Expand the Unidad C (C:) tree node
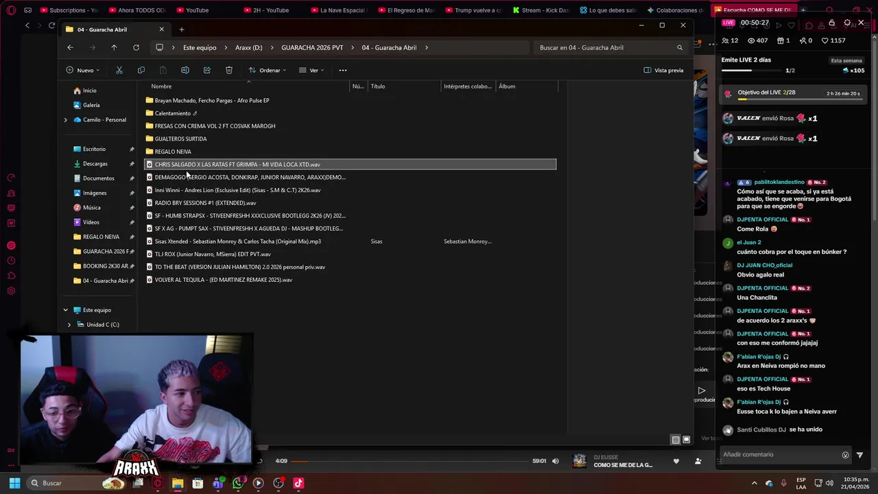Image resolution: width=878 pixels, height=494 pixels. 69,325
